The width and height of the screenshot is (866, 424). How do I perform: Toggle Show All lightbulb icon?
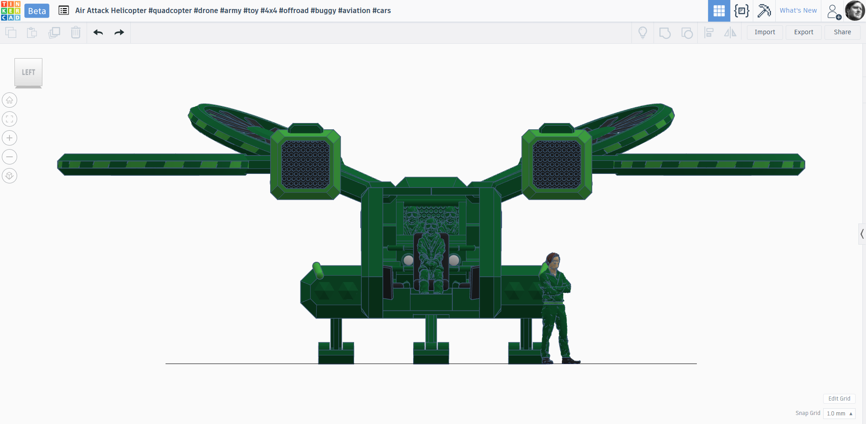[x=643, y=32]
